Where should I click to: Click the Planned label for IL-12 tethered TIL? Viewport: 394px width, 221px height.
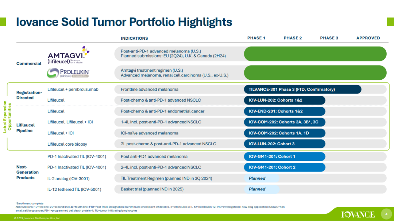tap(261, 189)
